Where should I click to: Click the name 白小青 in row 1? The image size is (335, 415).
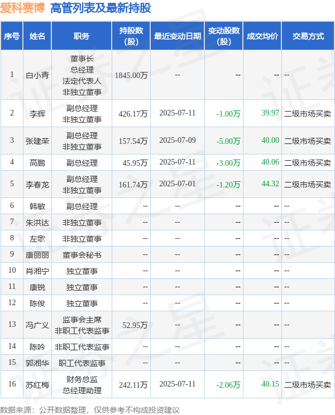coord(37,75)
